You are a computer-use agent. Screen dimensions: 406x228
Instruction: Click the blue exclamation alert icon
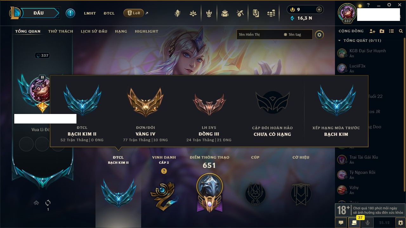70,13
